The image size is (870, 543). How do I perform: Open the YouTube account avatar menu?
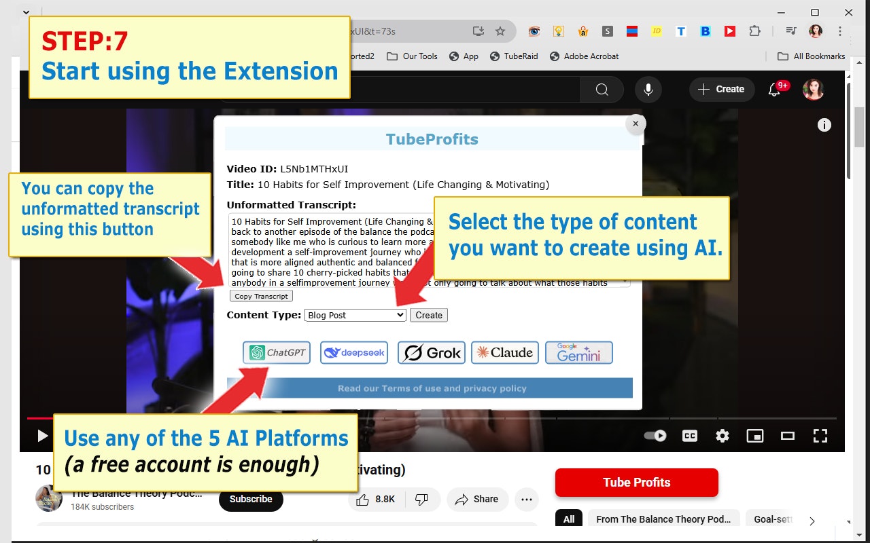tap(814, 90)
